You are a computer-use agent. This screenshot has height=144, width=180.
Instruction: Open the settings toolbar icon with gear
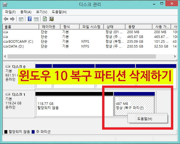point(51,19)
